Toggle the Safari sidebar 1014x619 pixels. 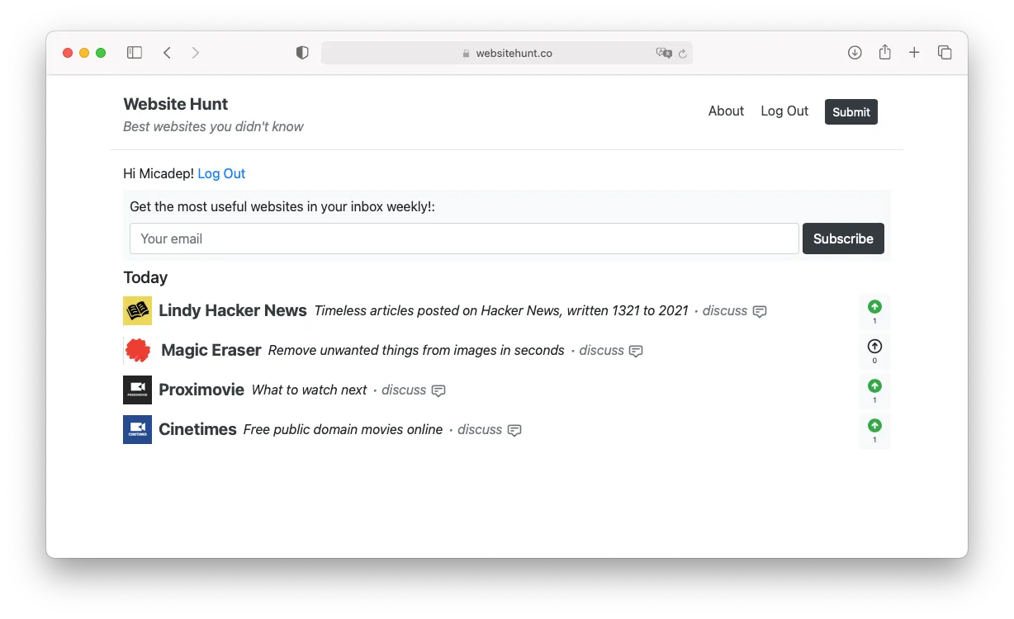tap(134, 52)
